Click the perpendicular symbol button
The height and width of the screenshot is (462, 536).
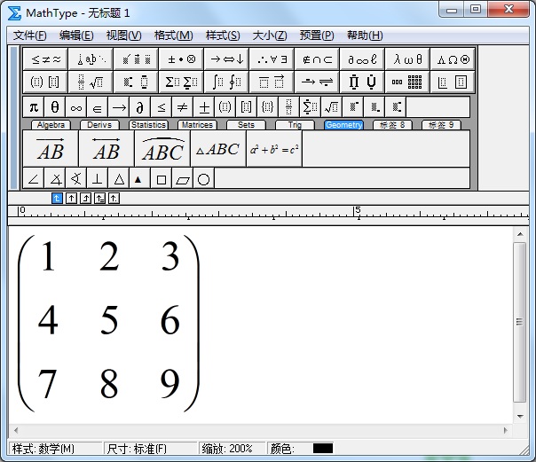click(x=97, y=178)
